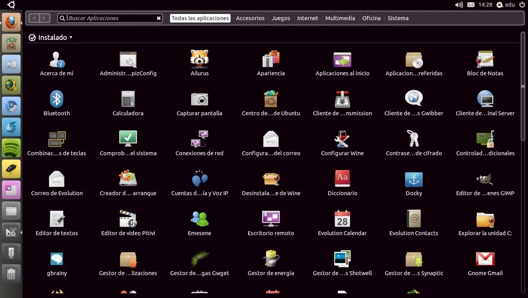Viewport: 528px width, 298px height.
Task: Go back with the left arrow button
Action: click(34, 18)
